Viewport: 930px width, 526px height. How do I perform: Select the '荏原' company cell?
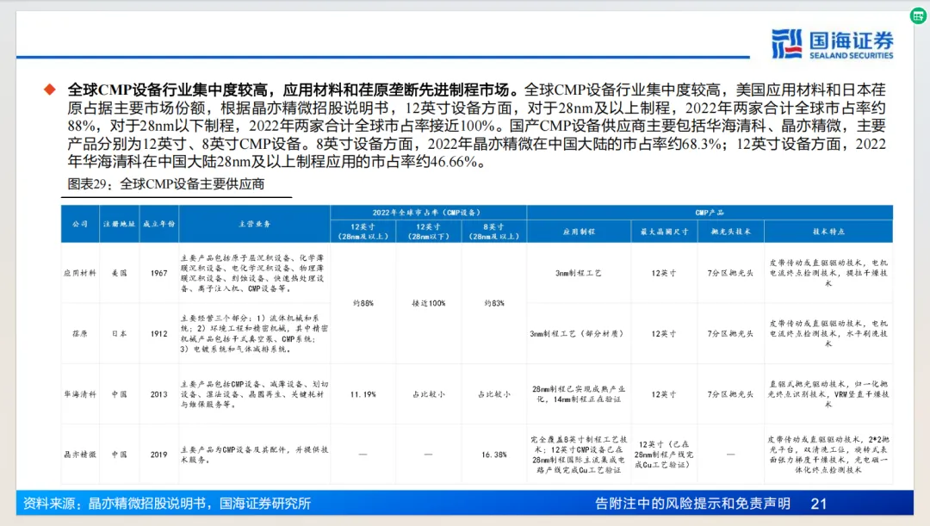point(80,334)
